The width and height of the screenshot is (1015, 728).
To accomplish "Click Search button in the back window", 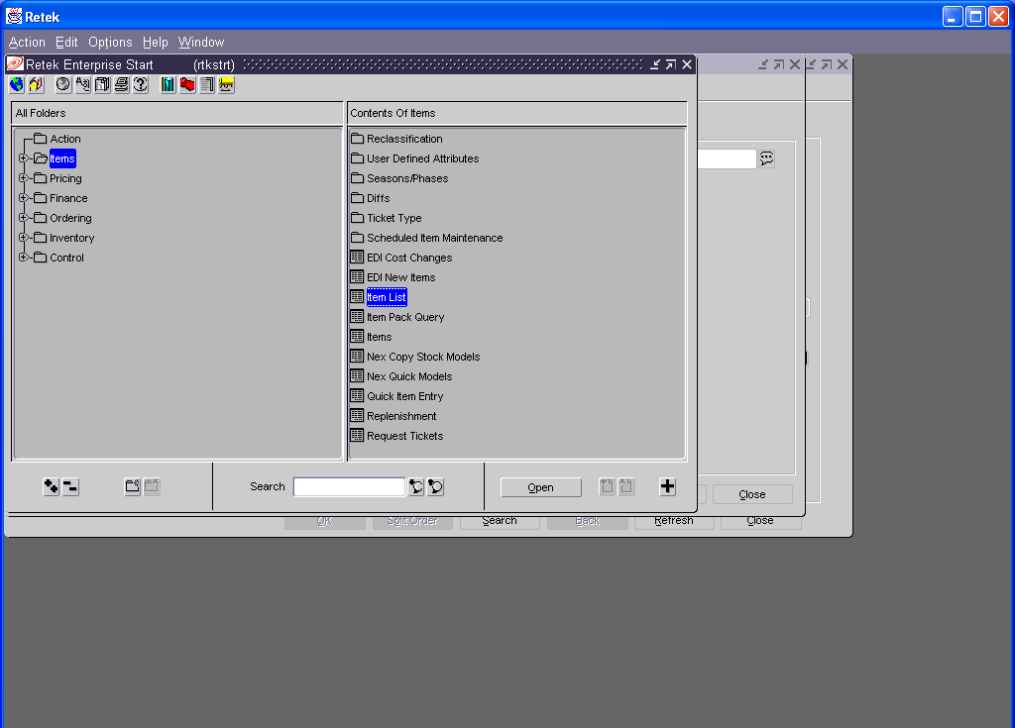I will (500, 522).
